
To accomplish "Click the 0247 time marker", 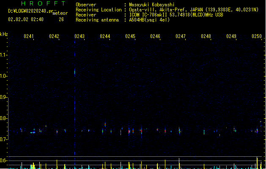I will (x=181, y=36).
